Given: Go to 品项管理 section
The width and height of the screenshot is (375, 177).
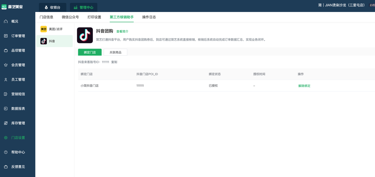Looking at the screenshot, I should [18, 50].
